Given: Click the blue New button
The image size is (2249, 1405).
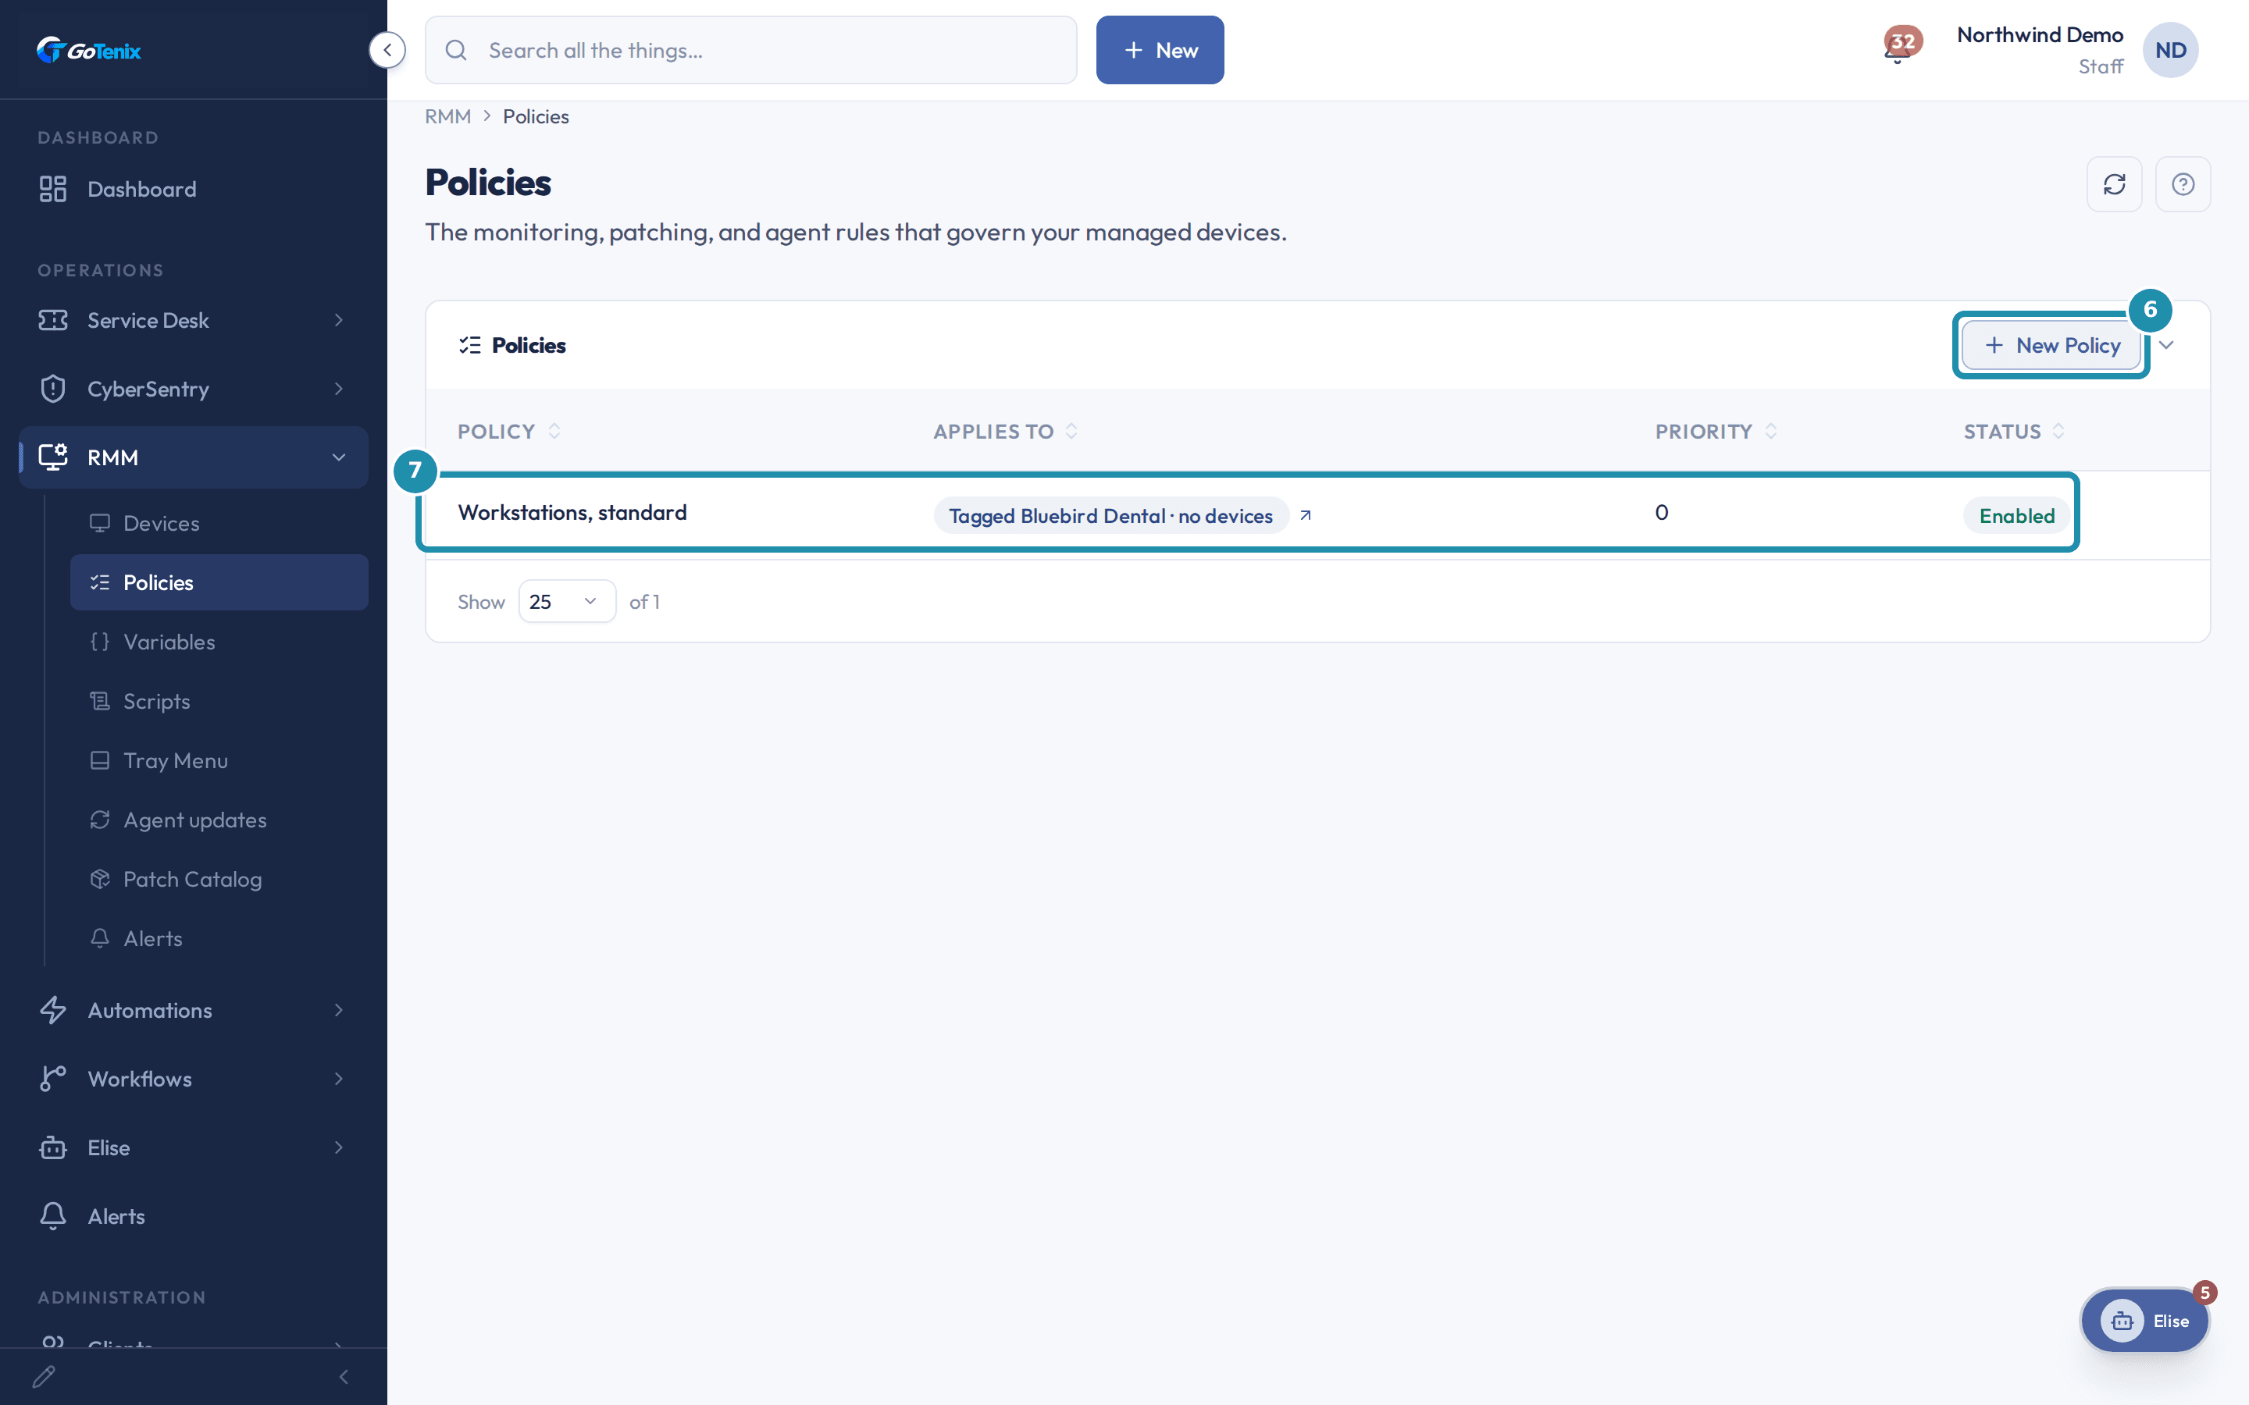Looking at the screenshot, I should pos(1160,50).
